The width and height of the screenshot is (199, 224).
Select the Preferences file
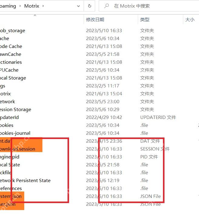(11, 188)
